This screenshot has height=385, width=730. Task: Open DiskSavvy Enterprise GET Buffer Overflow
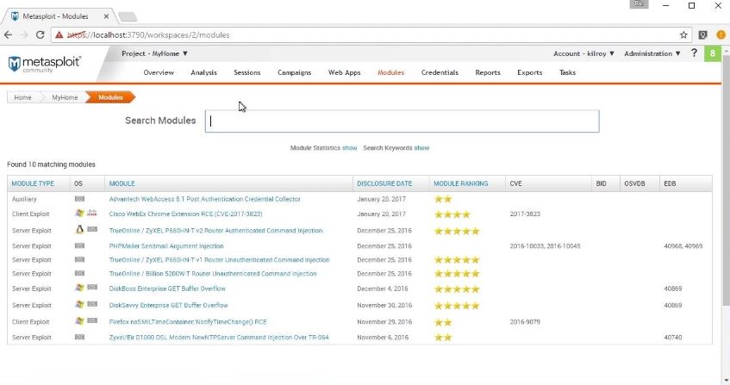[169, 306]
